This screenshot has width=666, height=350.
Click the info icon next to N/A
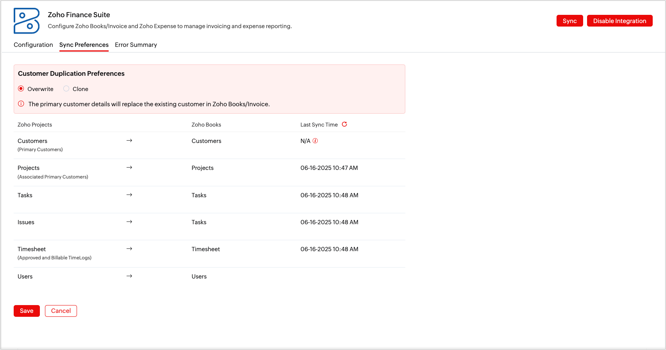(315, 141)
